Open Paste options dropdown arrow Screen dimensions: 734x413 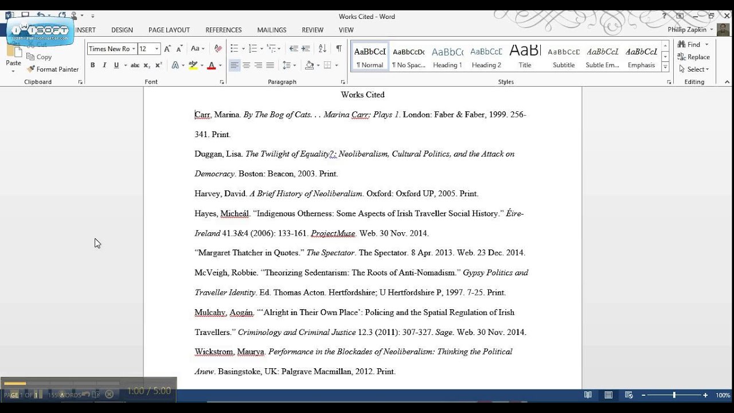[13, 72]
